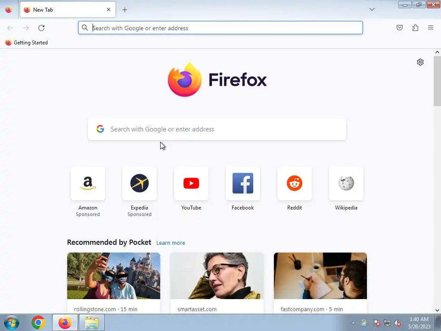This screenshot has width=441, height=331.
Task: Focus the page's Google search box
Action: tap(217, 129)
